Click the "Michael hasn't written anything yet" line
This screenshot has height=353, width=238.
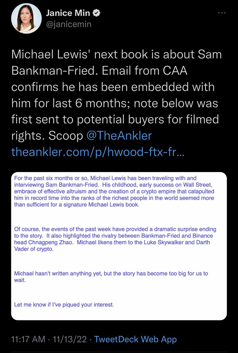[x=111, y=273]
